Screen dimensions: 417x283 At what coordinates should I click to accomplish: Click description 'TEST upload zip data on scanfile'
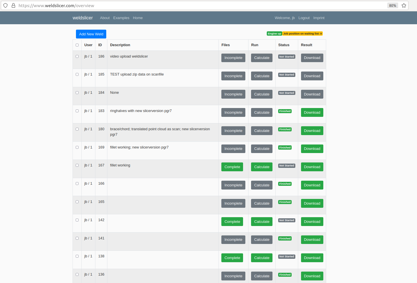(137, 74)
